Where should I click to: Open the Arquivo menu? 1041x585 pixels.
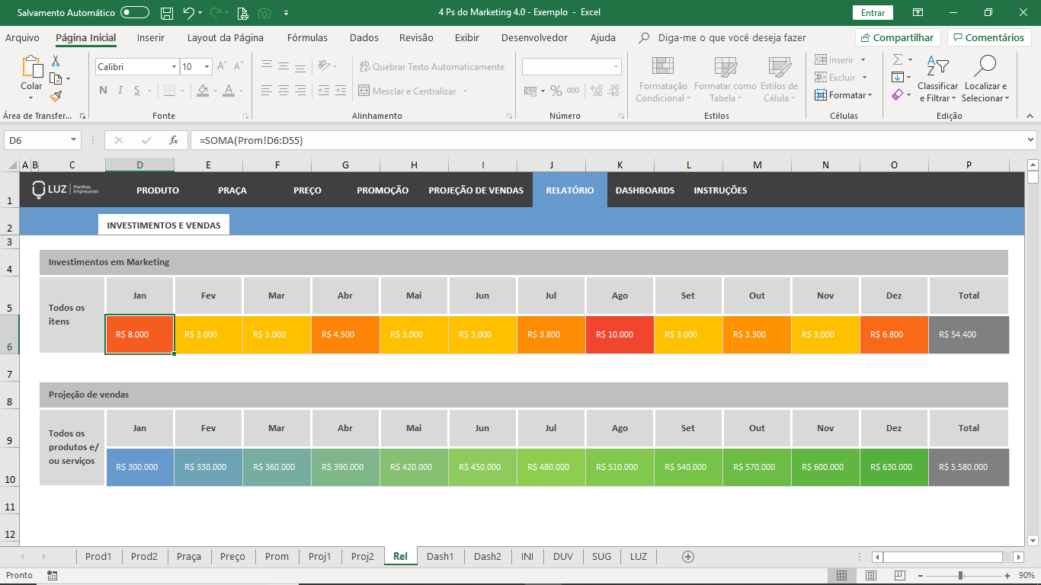coord(22,37)
